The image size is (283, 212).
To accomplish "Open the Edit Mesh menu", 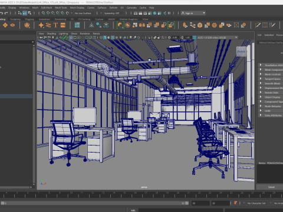I will [47, 8].
